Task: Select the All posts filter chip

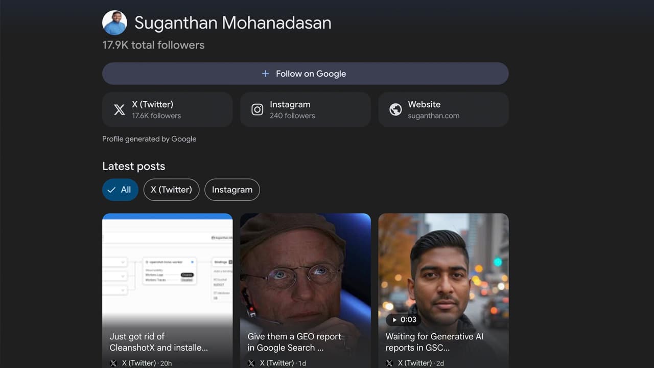Action: (x=120, y=190)
